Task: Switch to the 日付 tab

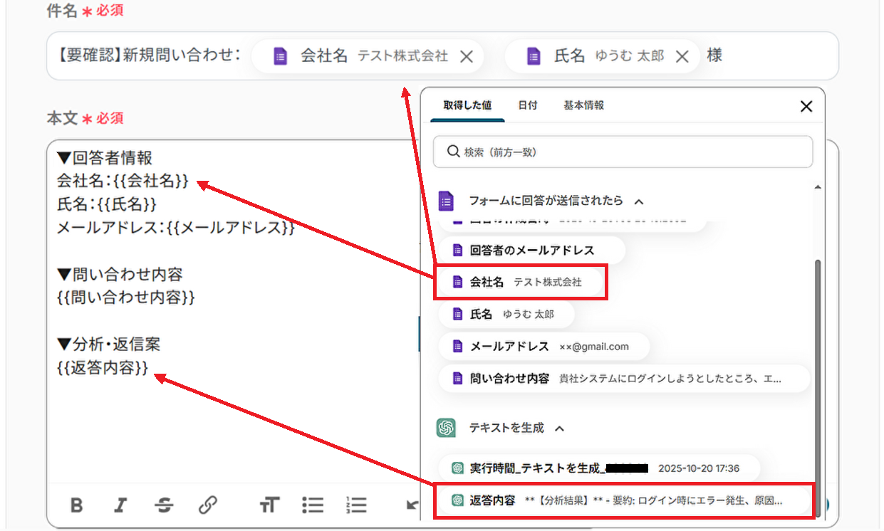Action: point(527,105)
